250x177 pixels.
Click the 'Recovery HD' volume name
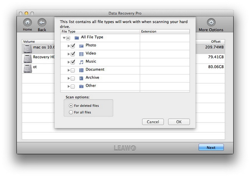pos(44,57)
